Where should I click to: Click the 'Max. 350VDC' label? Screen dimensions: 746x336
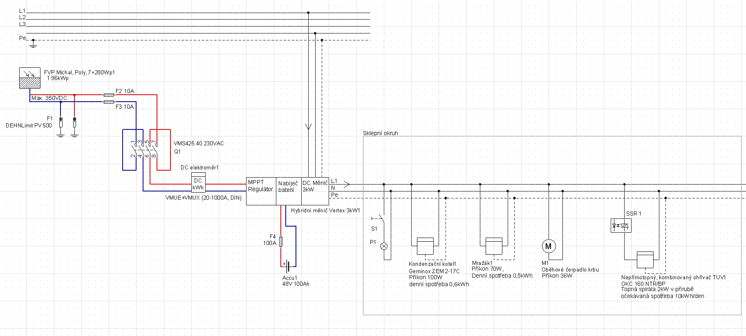pos(49,98)
